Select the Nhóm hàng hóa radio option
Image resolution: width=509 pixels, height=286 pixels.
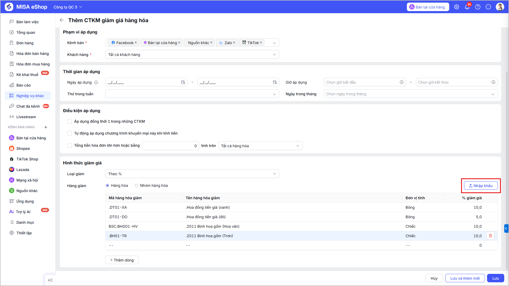point(137,185)
